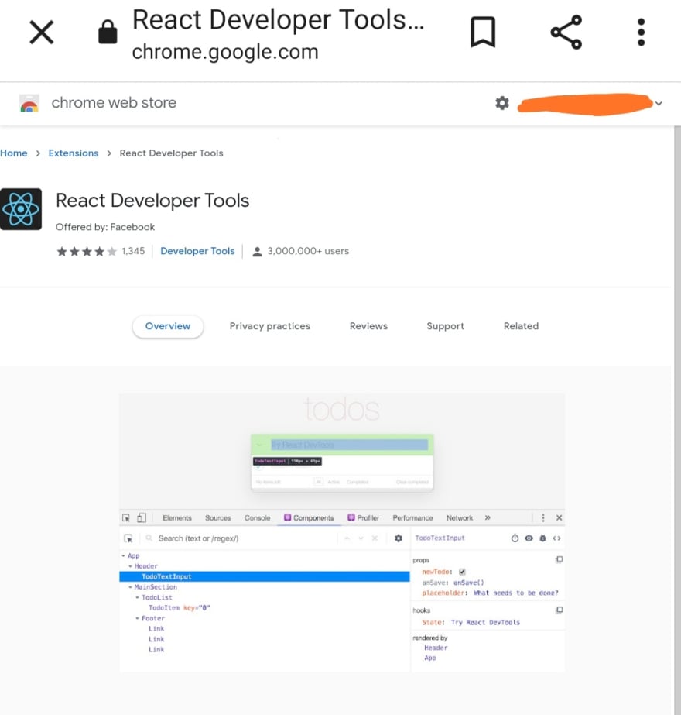
Task: Click the chrome web store rainbow logo
Action: click(29, 103)
